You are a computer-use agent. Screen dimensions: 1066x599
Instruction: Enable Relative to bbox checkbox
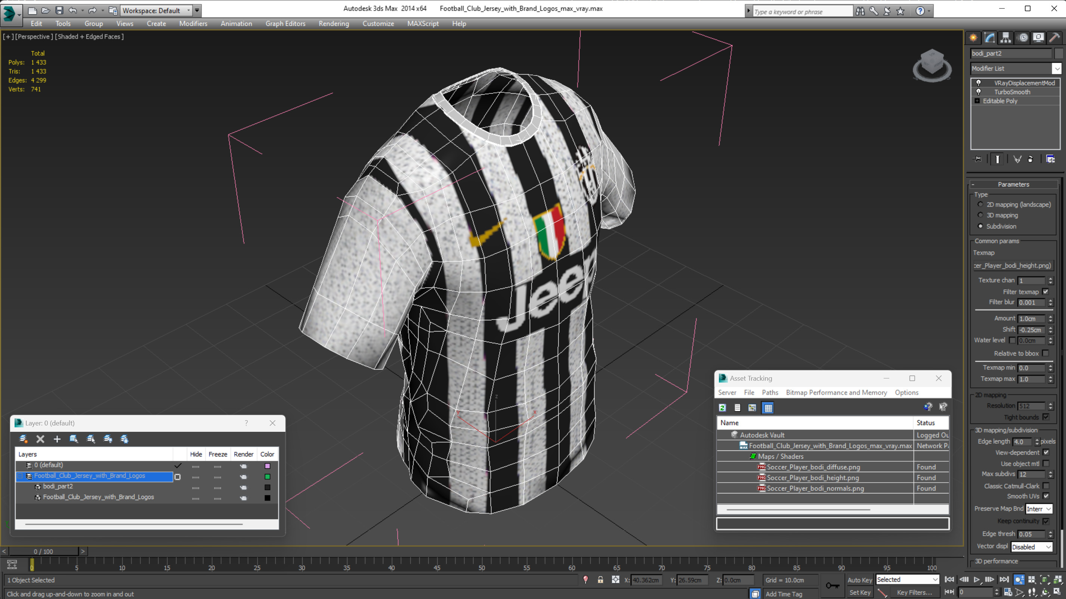pos(1045,353)
